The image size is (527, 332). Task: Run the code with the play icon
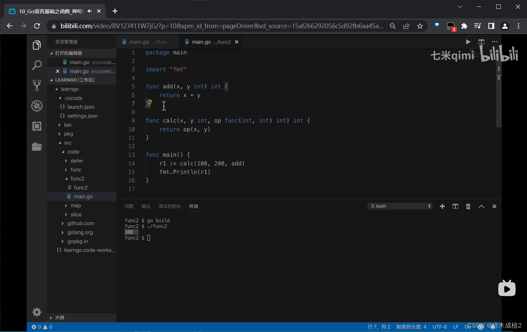(x=468, y=42)
